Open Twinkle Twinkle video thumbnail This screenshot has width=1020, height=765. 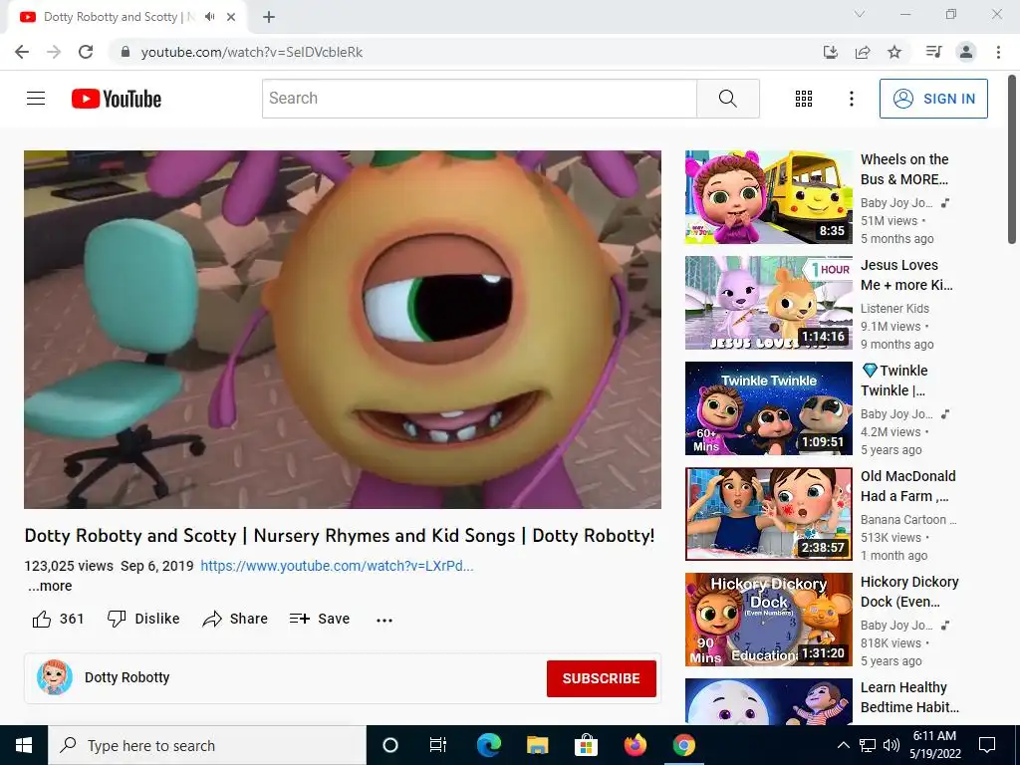(x=769, y=407)
